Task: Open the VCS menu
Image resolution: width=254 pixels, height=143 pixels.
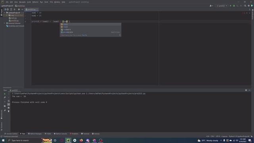Action: click(51, 2)
